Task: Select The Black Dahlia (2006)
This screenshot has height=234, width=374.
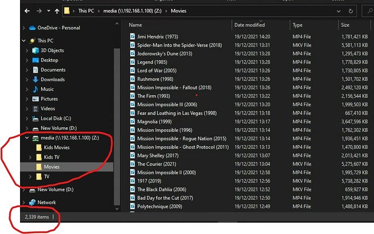Action: (162, 189)
